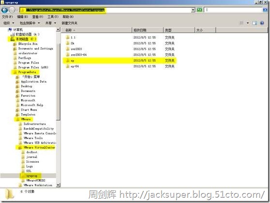Viewport: 270px width, 203px height.
Task: Click the tree pane scroll-up arrow
Action: coord(58,30)
